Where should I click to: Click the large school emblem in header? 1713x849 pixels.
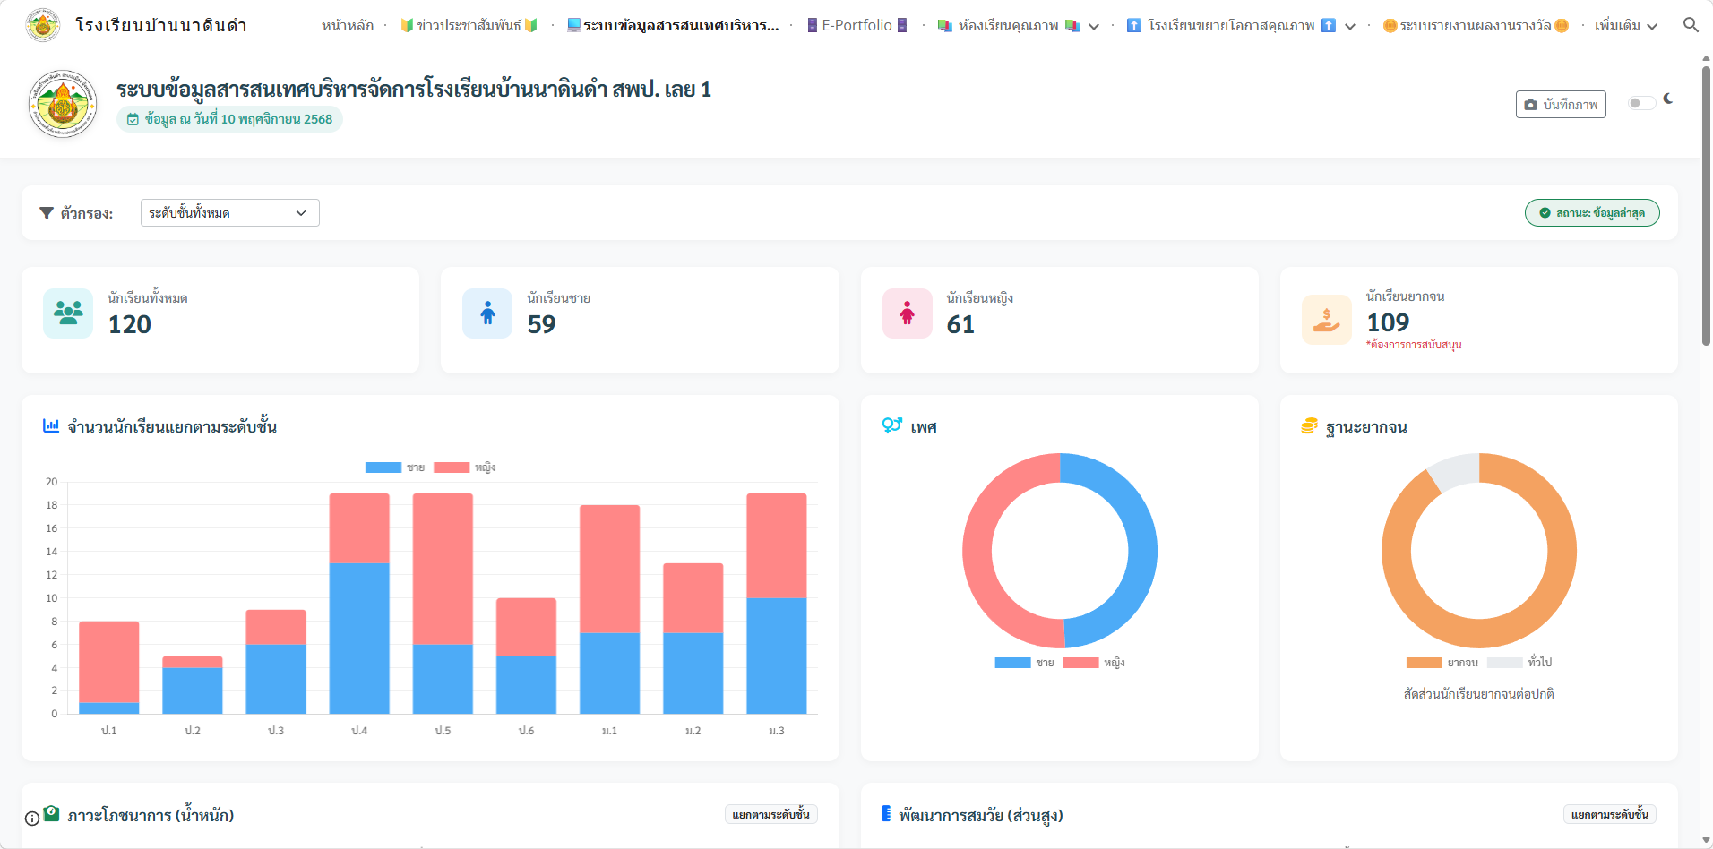point(63,104)
